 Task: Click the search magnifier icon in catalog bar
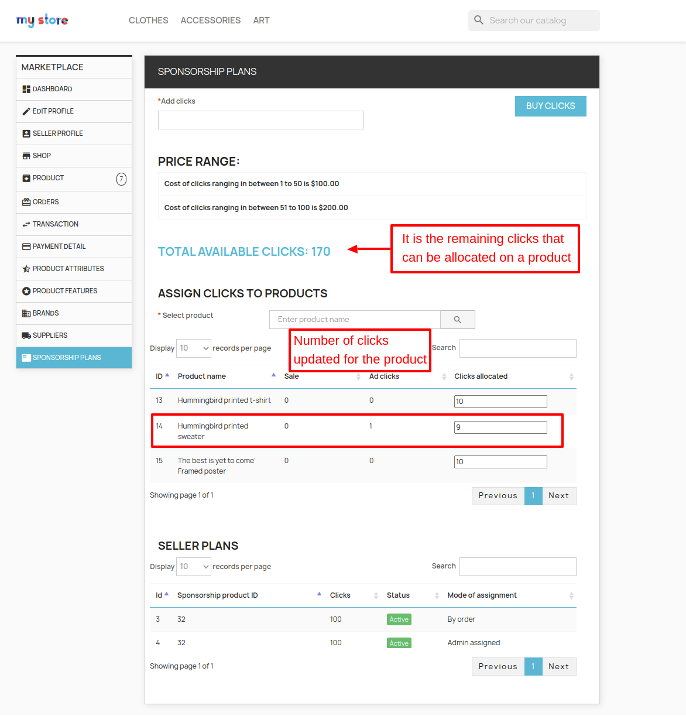coord(479,20)
